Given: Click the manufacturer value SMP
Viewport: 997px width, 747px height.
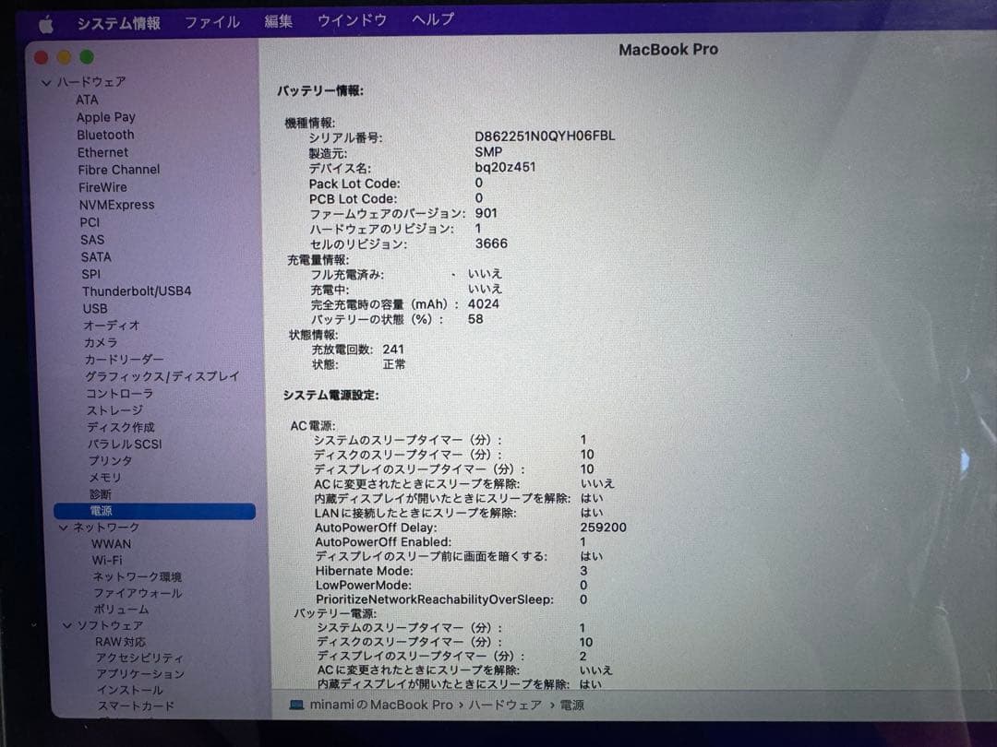Looking at the screenshot, I should tap(488, 152).
